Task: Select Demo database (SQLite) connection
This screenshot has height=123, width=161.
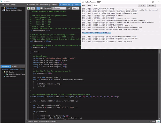Action: pos(14,10)
